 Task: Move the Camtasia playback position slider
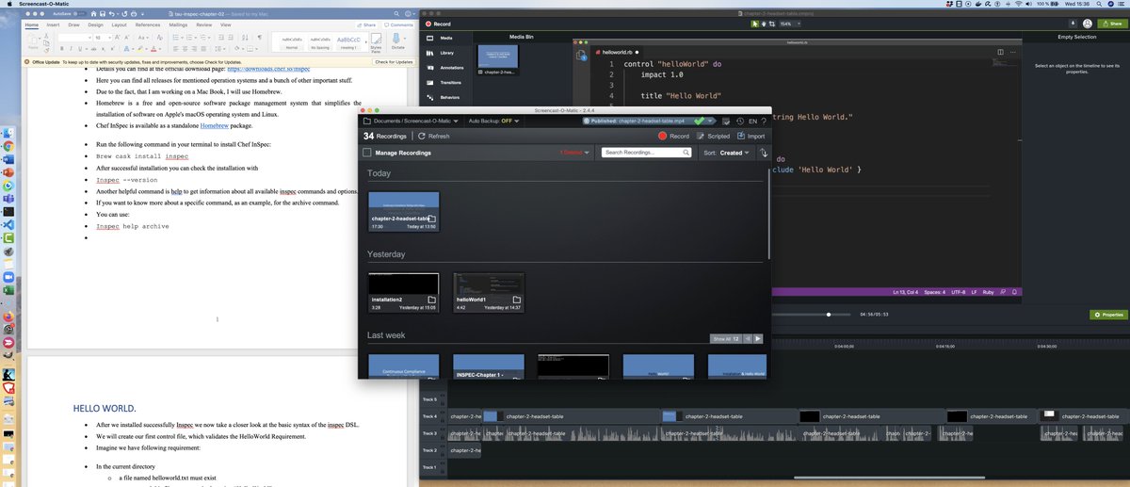[x=829, y=315]
